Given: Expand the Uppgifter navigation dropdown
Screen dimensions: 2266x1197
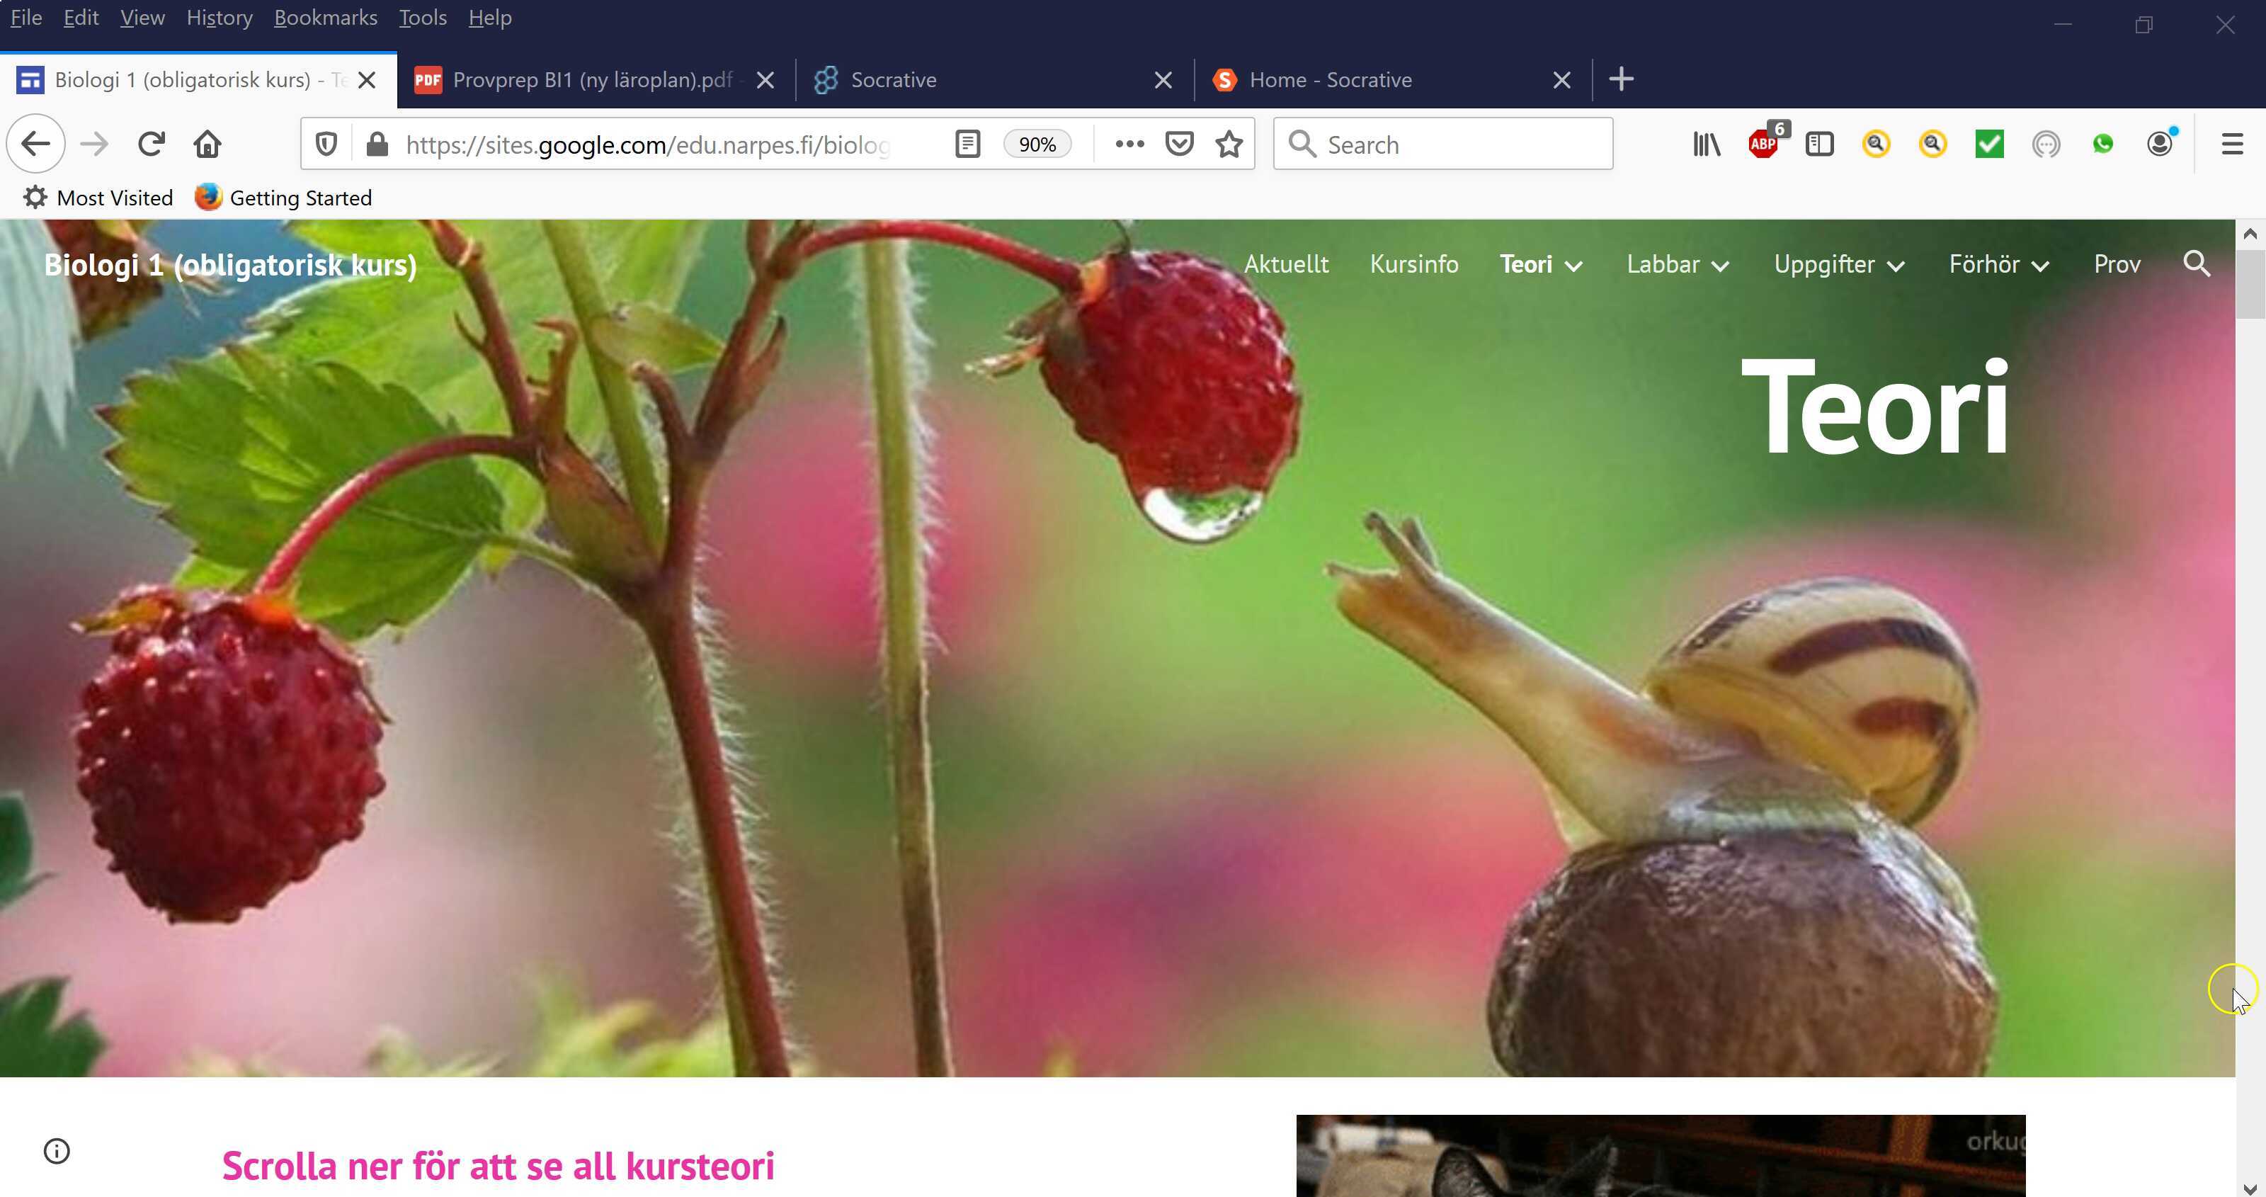Looking at the screenshot, I should click(x=1896, y=266).
